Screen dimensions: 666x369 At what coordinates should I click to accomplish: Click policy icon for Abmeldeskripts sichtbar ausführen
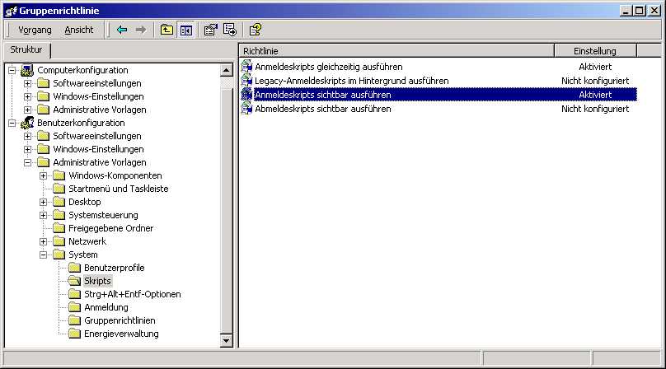pos(246,108)
